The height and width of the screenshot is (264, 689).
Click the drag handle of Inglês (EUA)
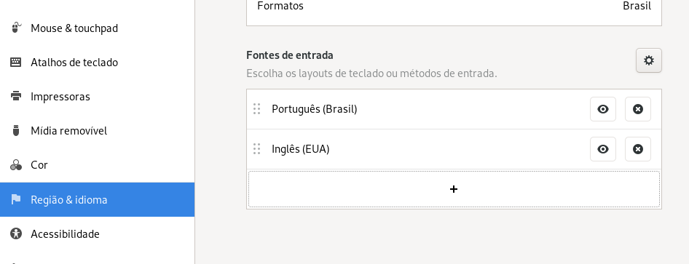(x=257, y=149)
